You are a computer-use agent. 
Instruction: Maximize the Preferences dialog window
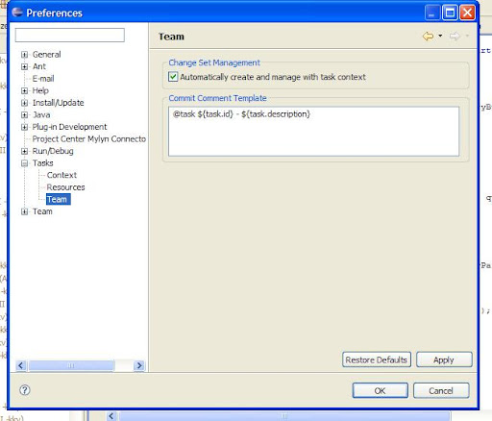pos(450,12)
